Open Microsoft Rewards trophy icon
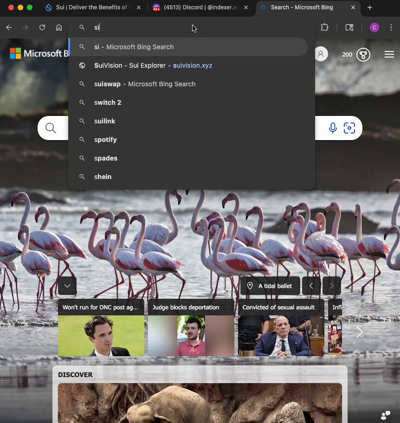This screenshot has height=423, width=400. (x=363, y=55)
